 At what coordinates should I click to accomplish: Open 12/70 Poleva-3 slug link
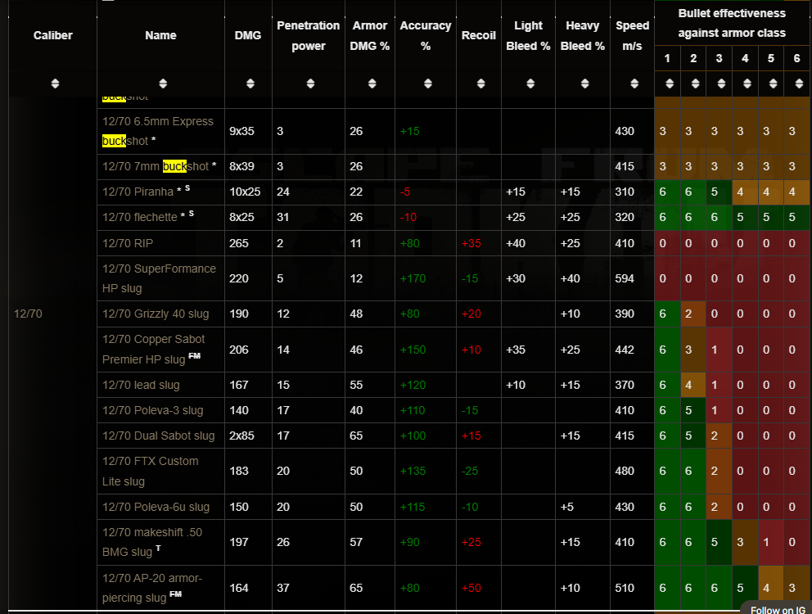[152, 410]
